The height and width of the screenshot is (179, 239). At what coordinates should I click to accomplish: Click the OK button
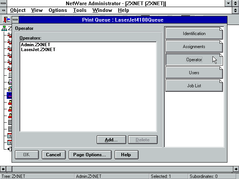pos(27,155)
